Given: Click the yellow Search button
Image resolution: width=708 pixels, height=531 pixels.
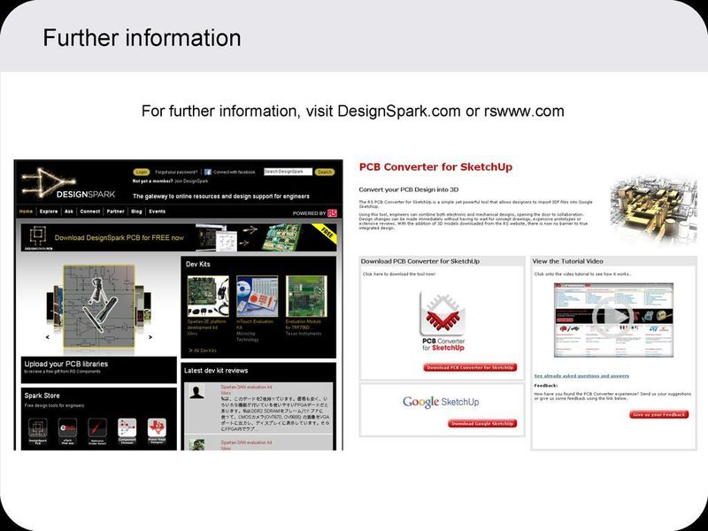Looking at the screenshot, I should point(325,172).
